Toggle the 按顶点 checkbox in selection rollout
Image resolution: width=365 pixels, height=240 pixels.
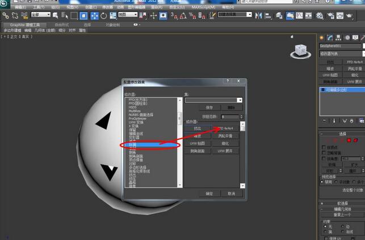324,147
